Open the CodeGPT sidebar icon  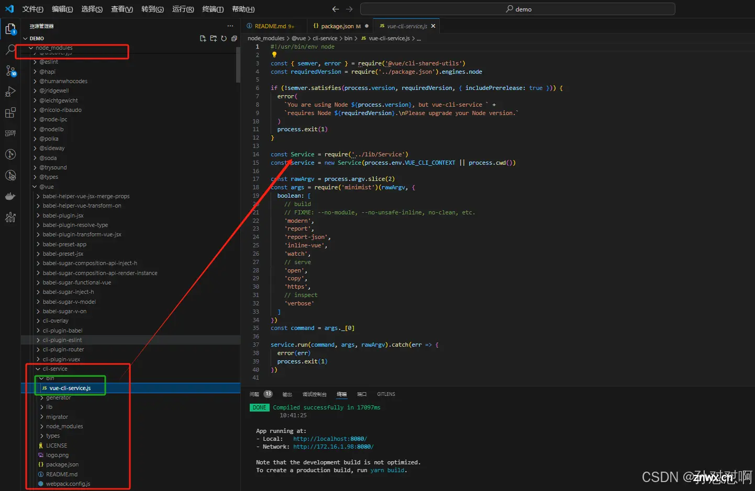(10, 133)
